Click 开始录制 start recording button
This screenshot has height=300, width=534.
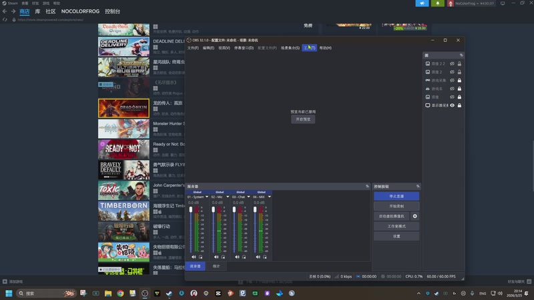click(x=396, y=206)
